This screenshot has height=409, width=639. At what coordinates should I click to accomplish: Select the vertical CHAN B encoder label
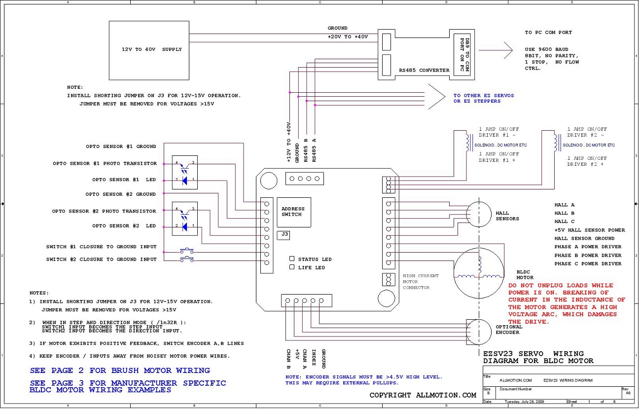tap(289, 359)
